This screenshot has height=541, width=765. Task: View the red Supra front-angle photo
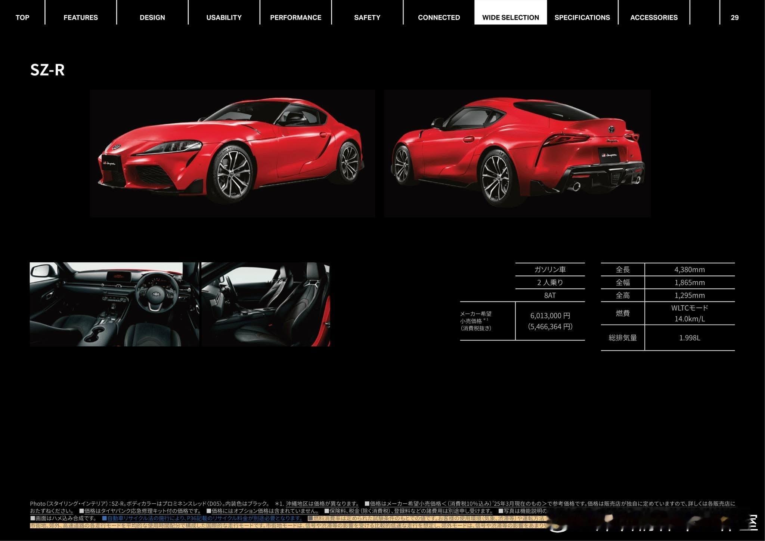[232, 153]
